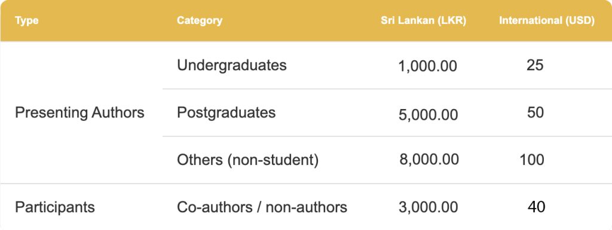Click the Sri Lankan (LKR) column header
The height and width of the screenshot is (230, 612).
pos(424,21)
